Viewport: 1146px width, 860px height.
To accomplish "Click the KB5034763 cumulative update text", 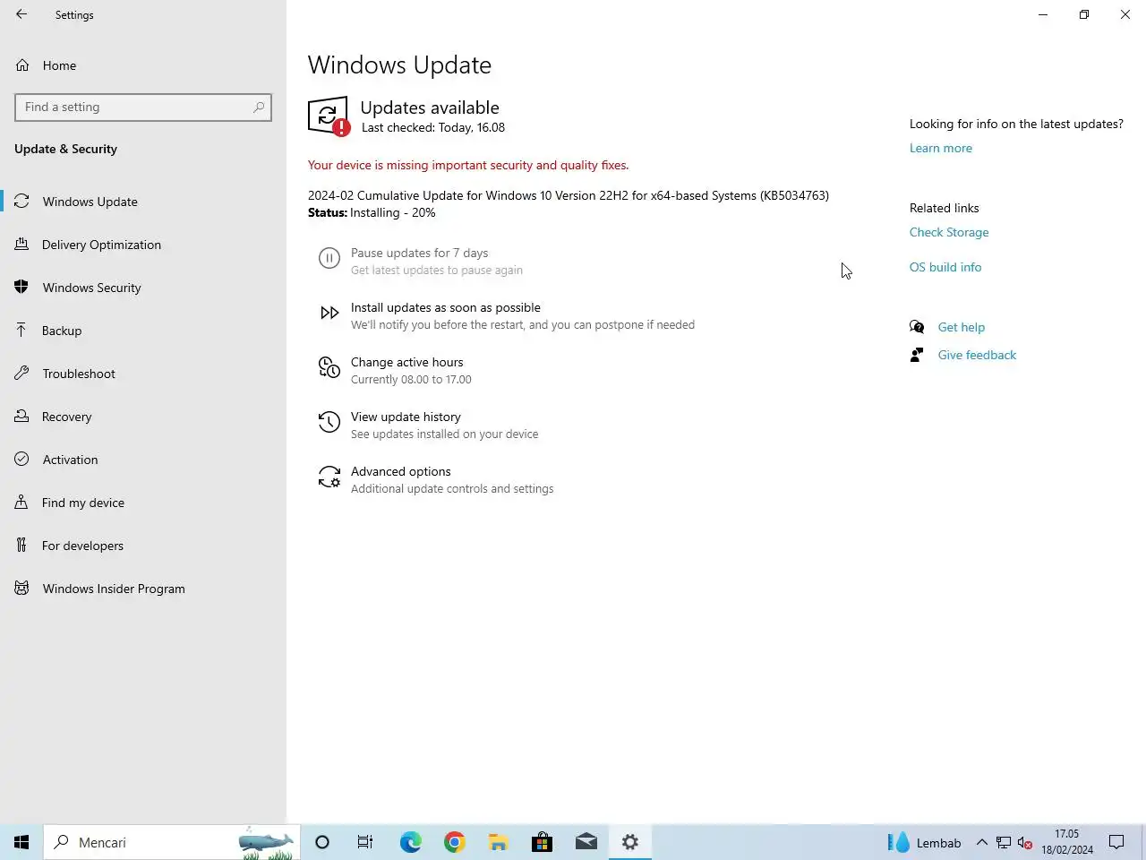I will [x=569, y=195].
